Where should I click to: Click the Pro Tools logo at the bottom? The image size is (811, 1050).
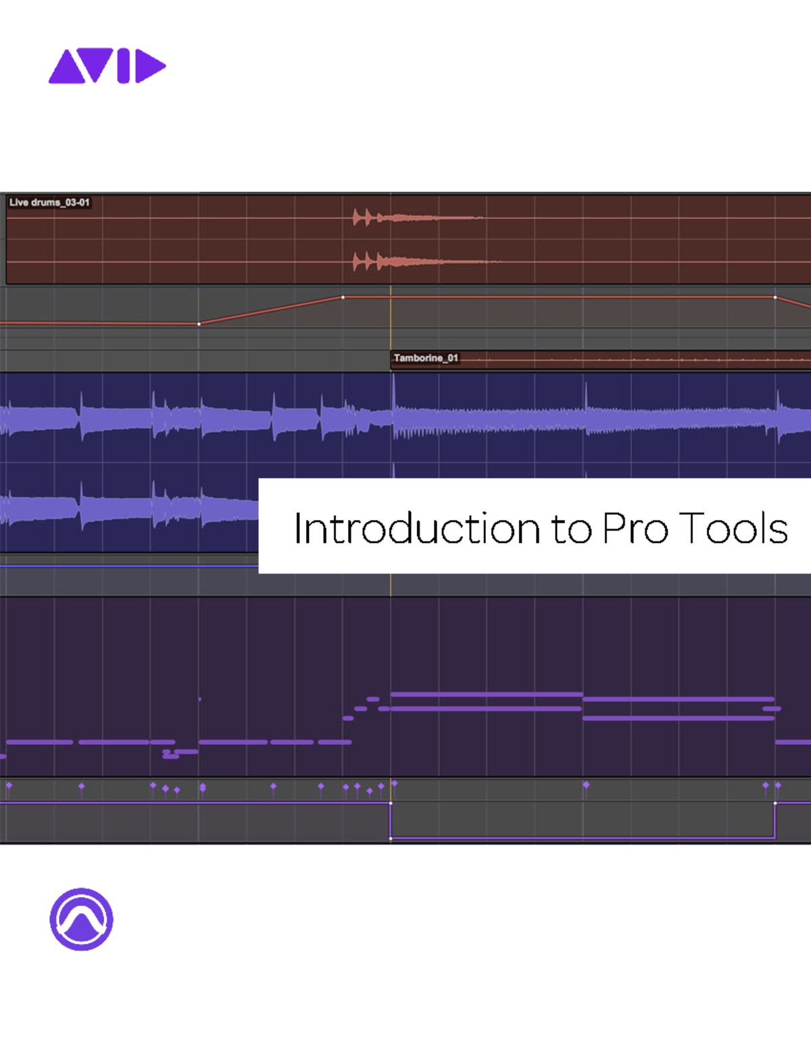coord(81,921)
